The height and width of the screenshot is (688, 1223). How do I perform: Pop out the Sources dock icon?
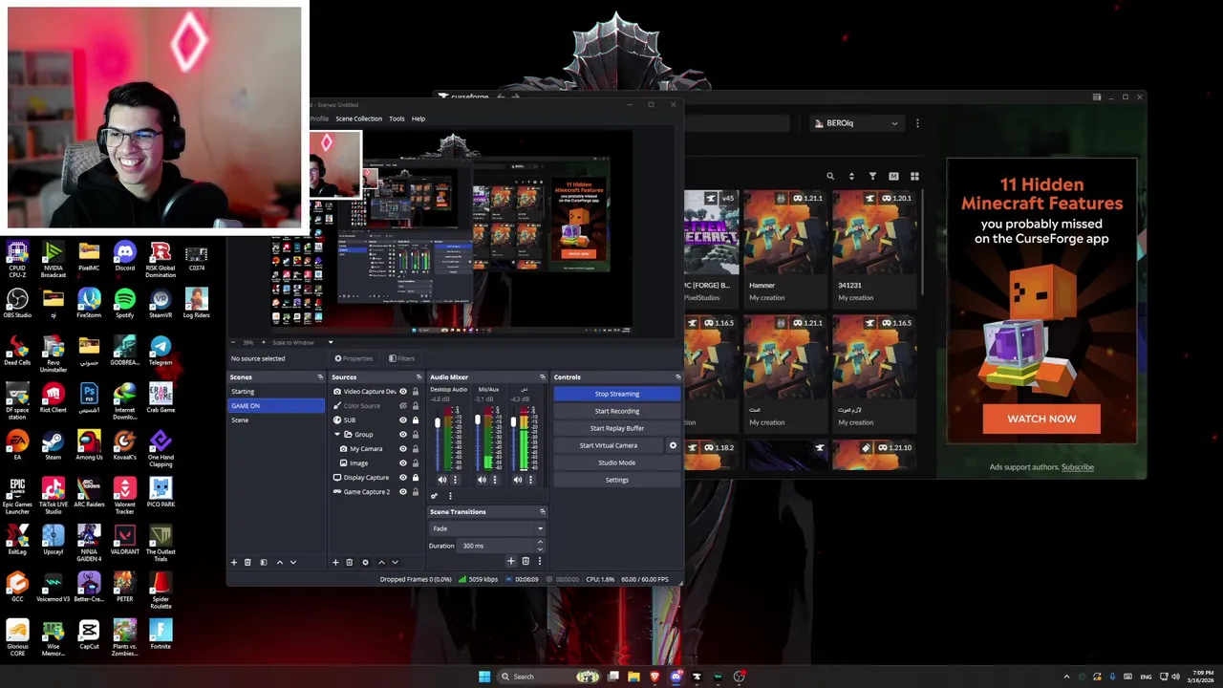click(418, 377)
